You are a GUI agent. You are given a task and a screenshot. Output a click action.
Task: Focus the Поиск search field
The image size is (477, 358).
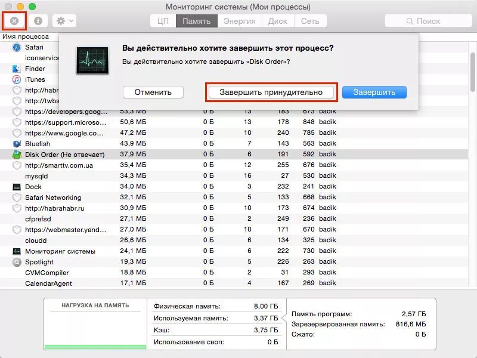pyautogui.click(x=428, y=21)
